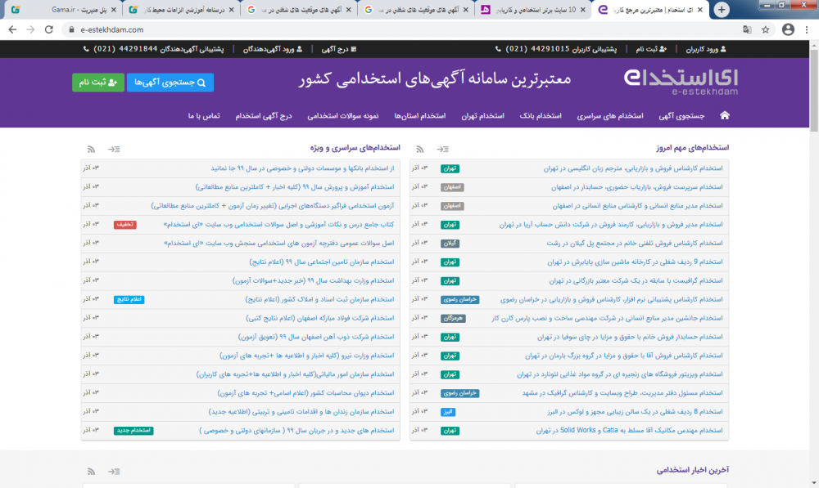The height and width of the screenshot is (488, 819).
Task: Click RSS feed icon for استخدام‌های مهم امروز
Action: click(420, 149)
